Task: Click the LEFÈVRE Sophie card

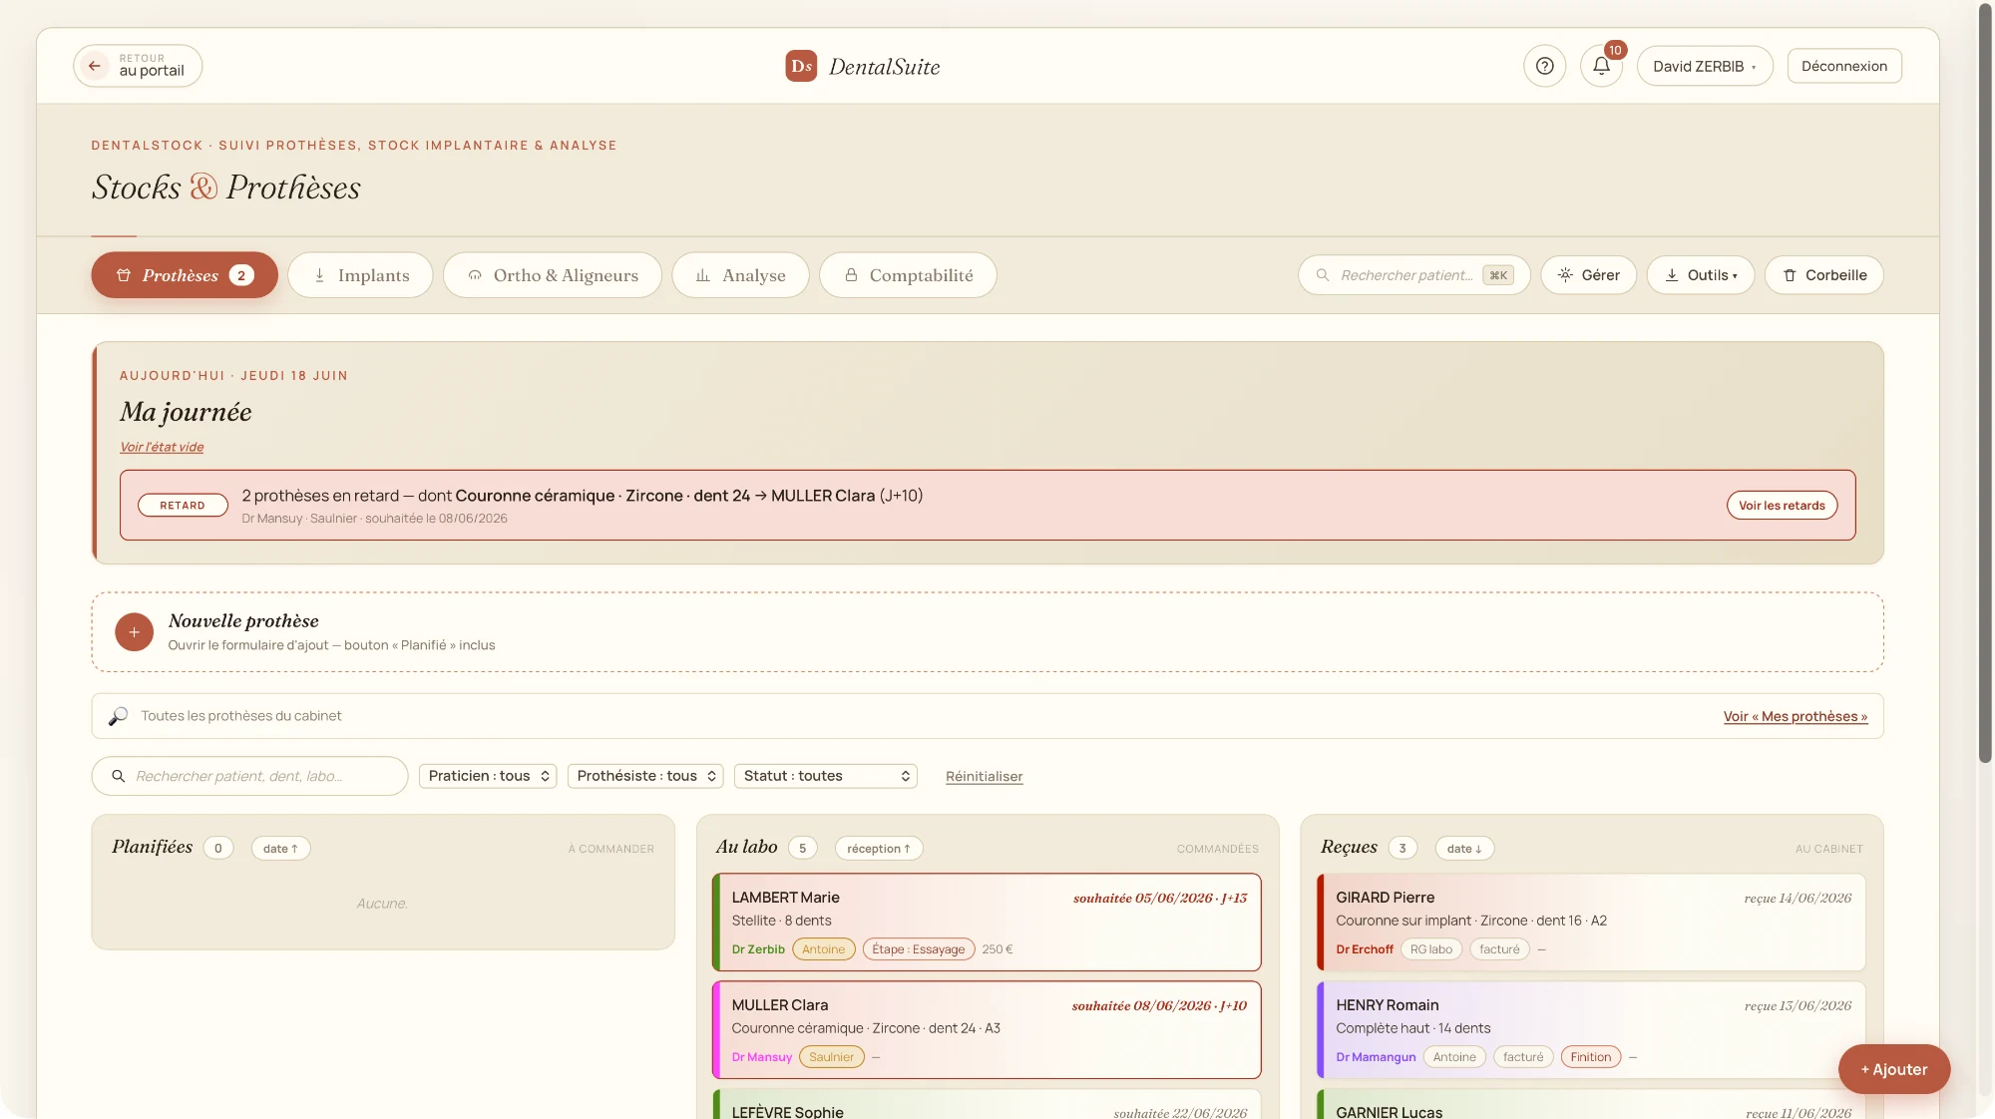Action: (x=987, y=1104)
